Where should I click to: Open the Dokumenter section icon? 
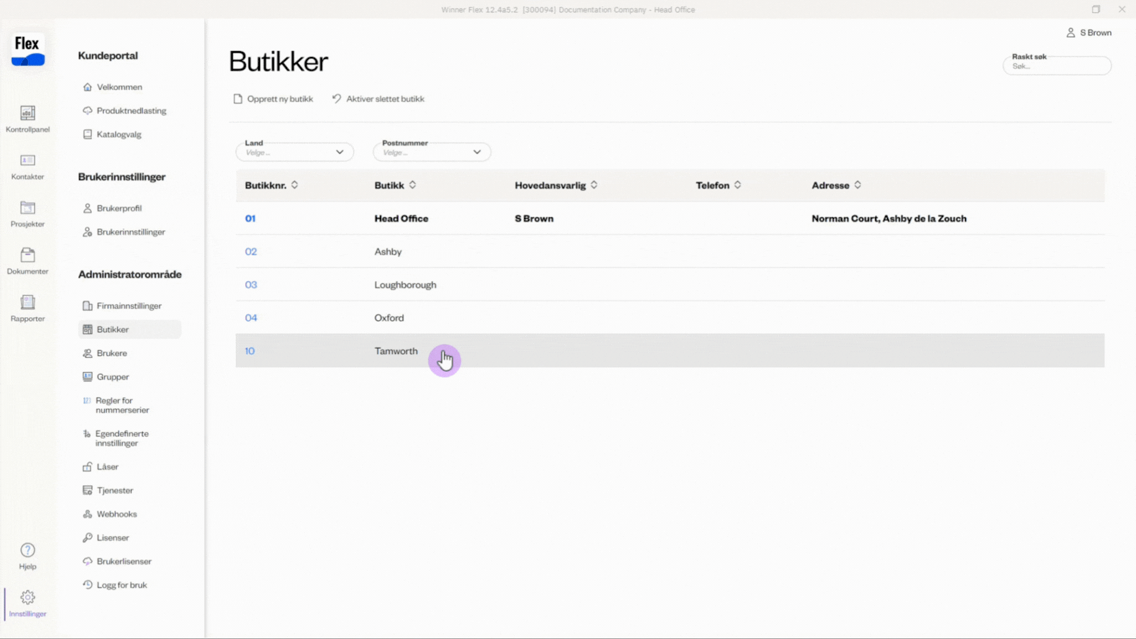coord(27,256)
